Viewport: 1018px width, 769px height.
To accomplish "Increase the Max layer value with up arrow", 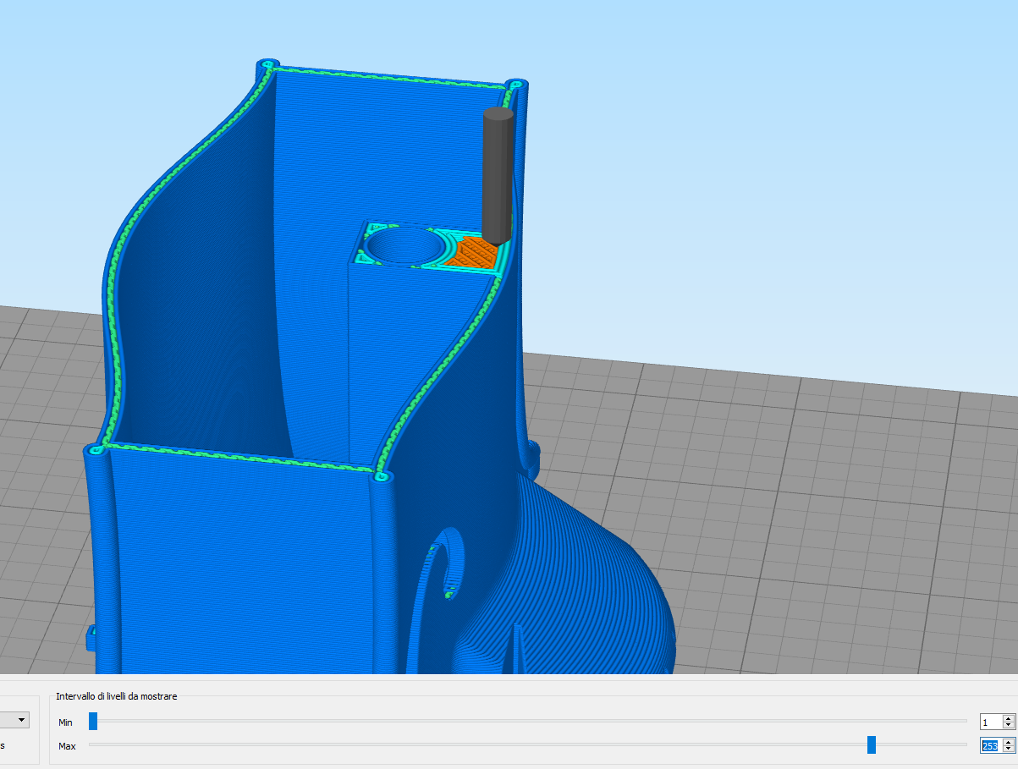I will pos(1008,742).
